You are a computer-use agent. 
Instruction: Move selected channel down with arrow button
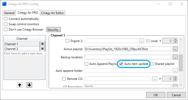[x=29, y=85]
